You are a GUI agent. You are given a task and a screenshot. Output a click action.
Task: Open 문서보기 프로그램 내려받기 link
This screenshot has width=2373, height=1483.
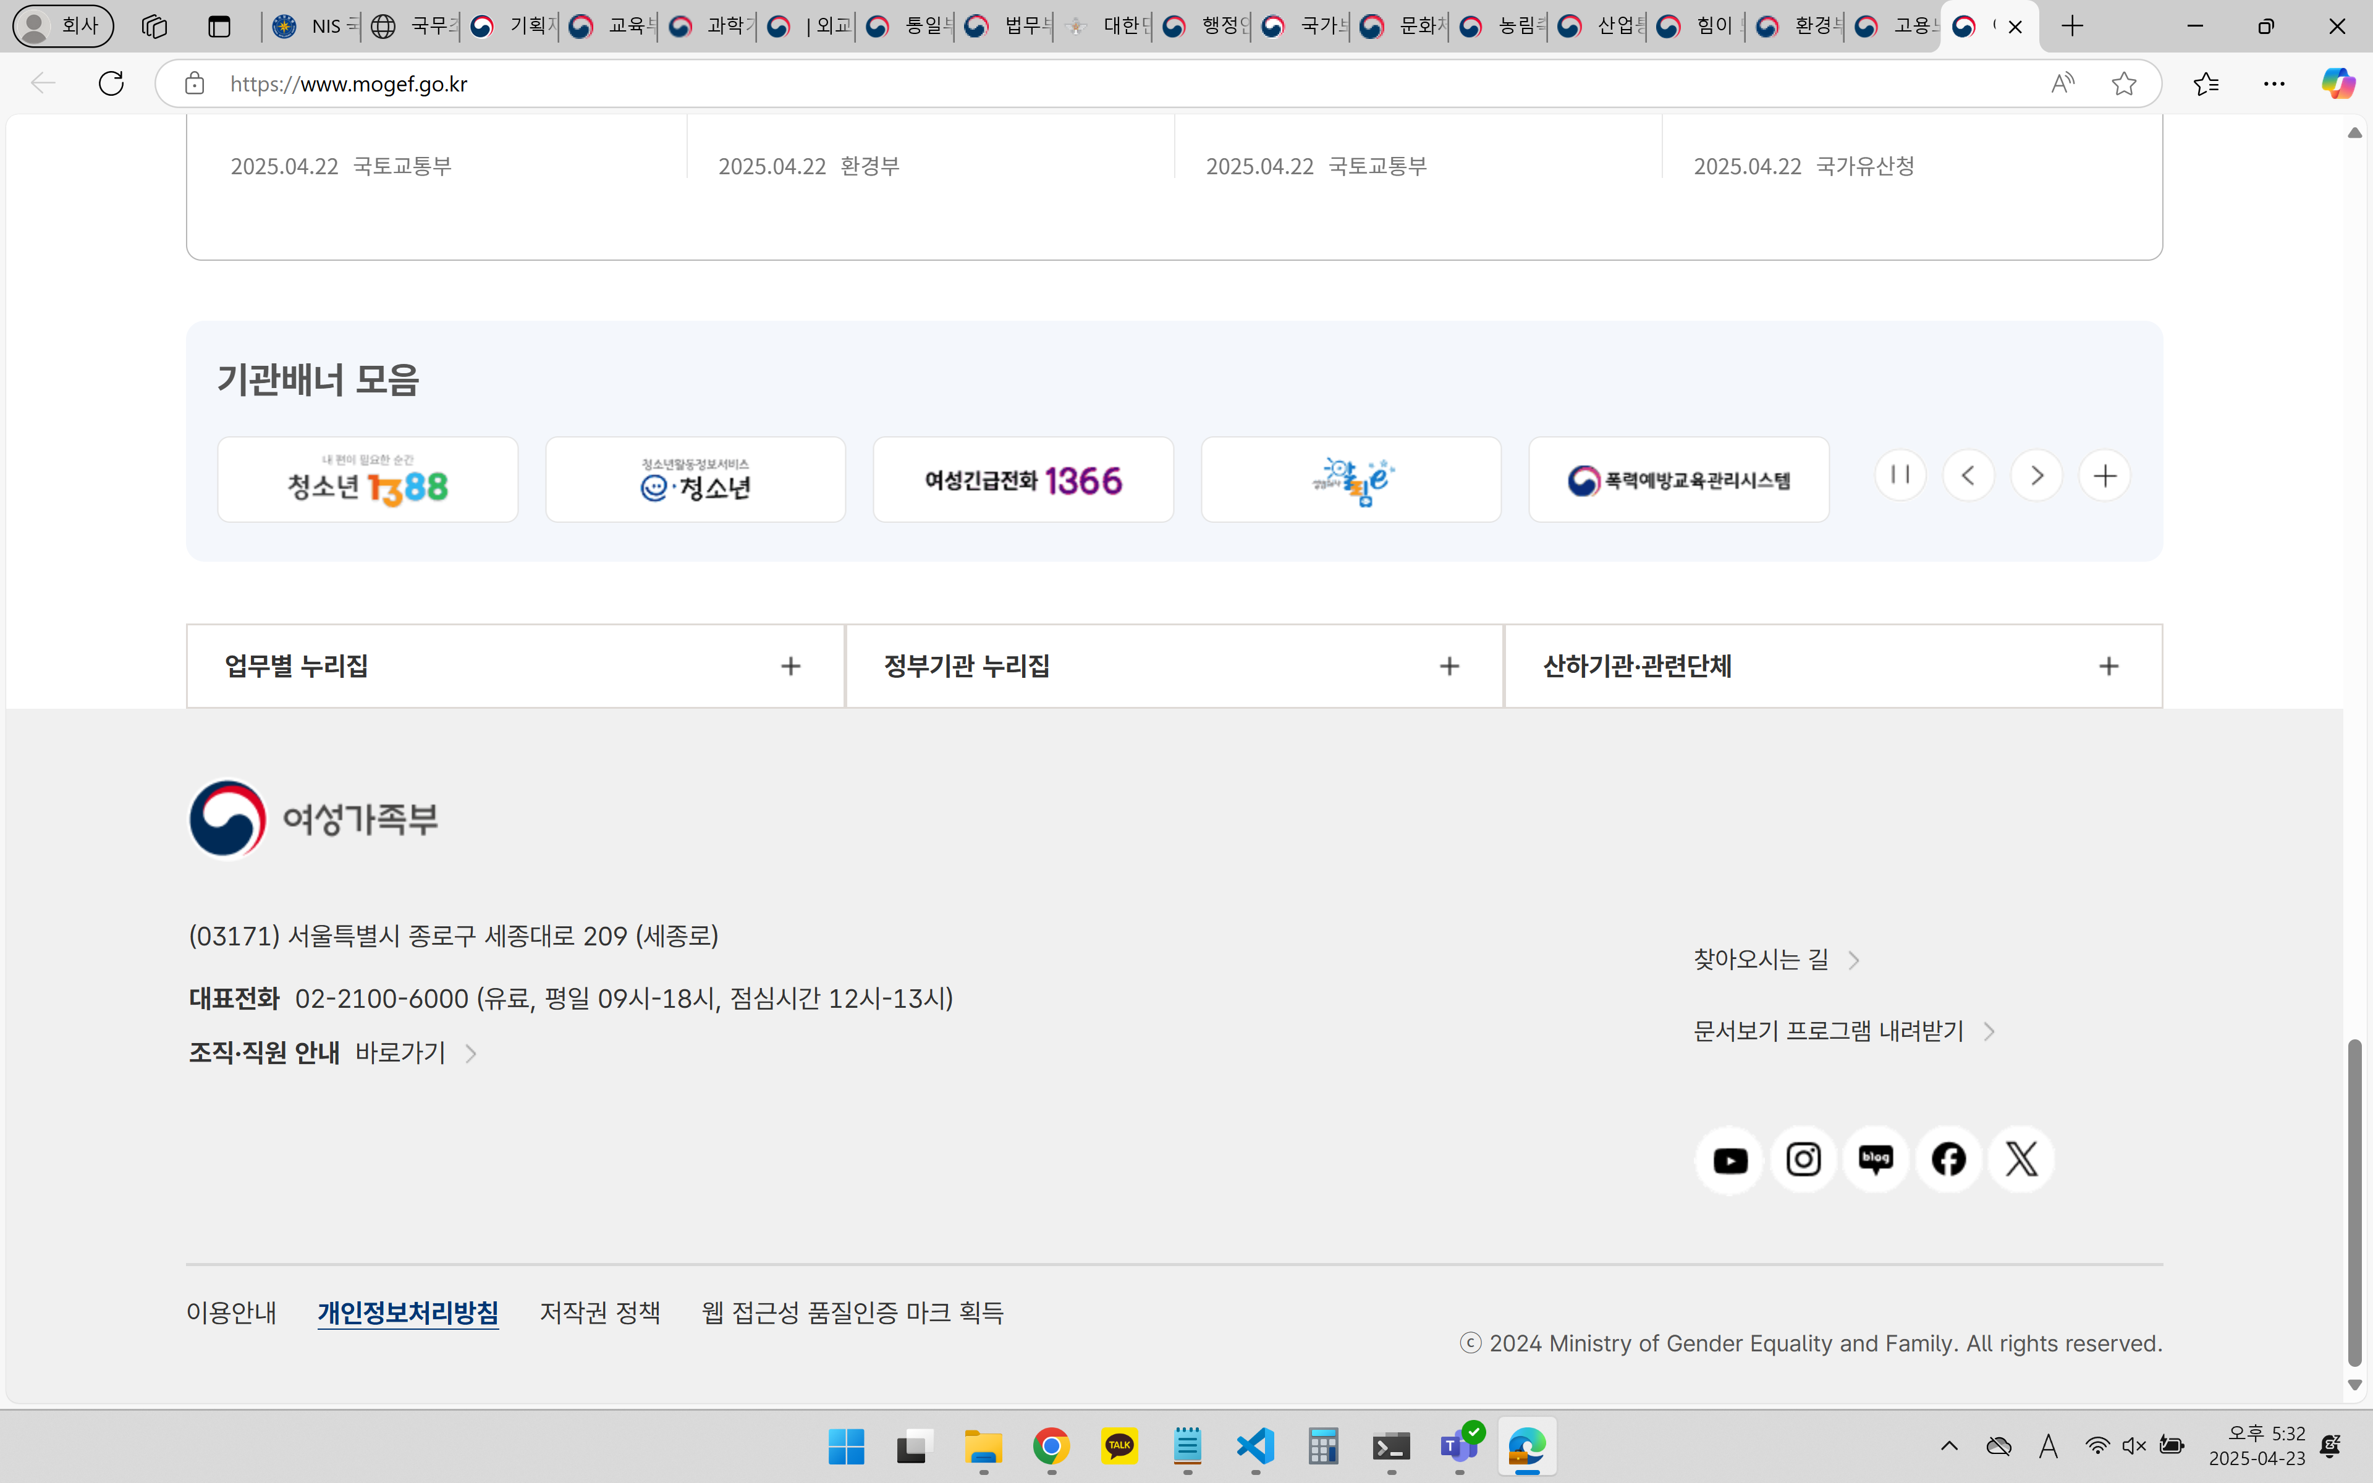[x=1845, y=1031]
